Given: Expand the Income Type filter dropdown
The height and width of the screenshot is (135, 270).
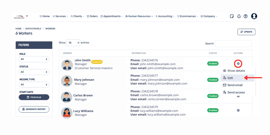Looking at the screenshot, I should [x=34, y=85].
